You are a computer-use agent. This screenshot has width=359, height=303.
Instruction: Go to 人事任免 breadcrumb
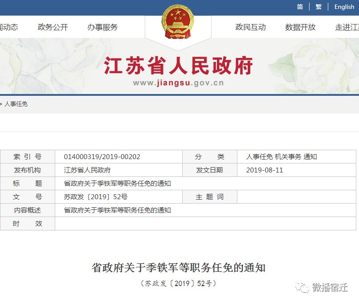pos(16,104)
